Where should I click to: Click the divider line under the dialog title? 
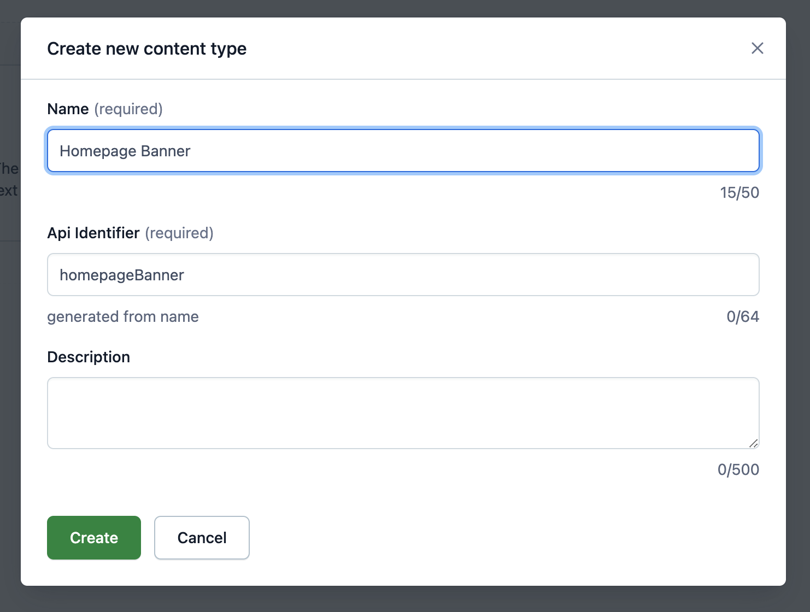click(403, 79)
